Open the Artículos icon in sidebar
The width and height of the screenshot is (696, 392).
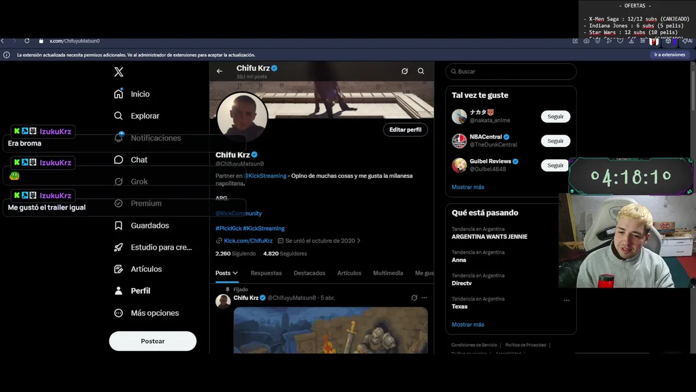pyautogui.click(x=119, y=269)
